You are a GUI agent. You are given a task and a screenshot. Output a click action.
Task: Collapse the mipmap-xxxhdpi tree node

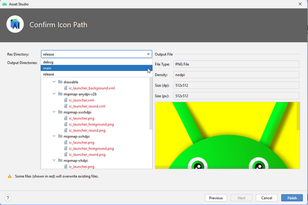click(x=54, y=112)
